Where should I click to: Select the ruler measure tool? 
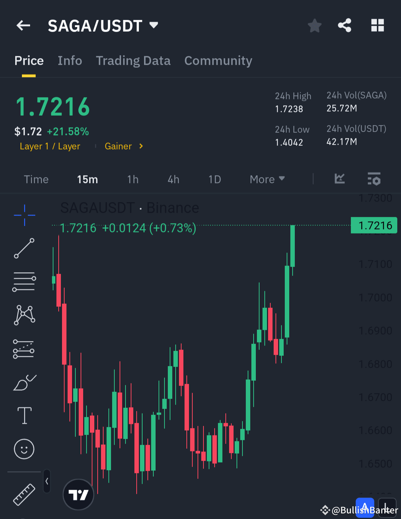(24, 494)
